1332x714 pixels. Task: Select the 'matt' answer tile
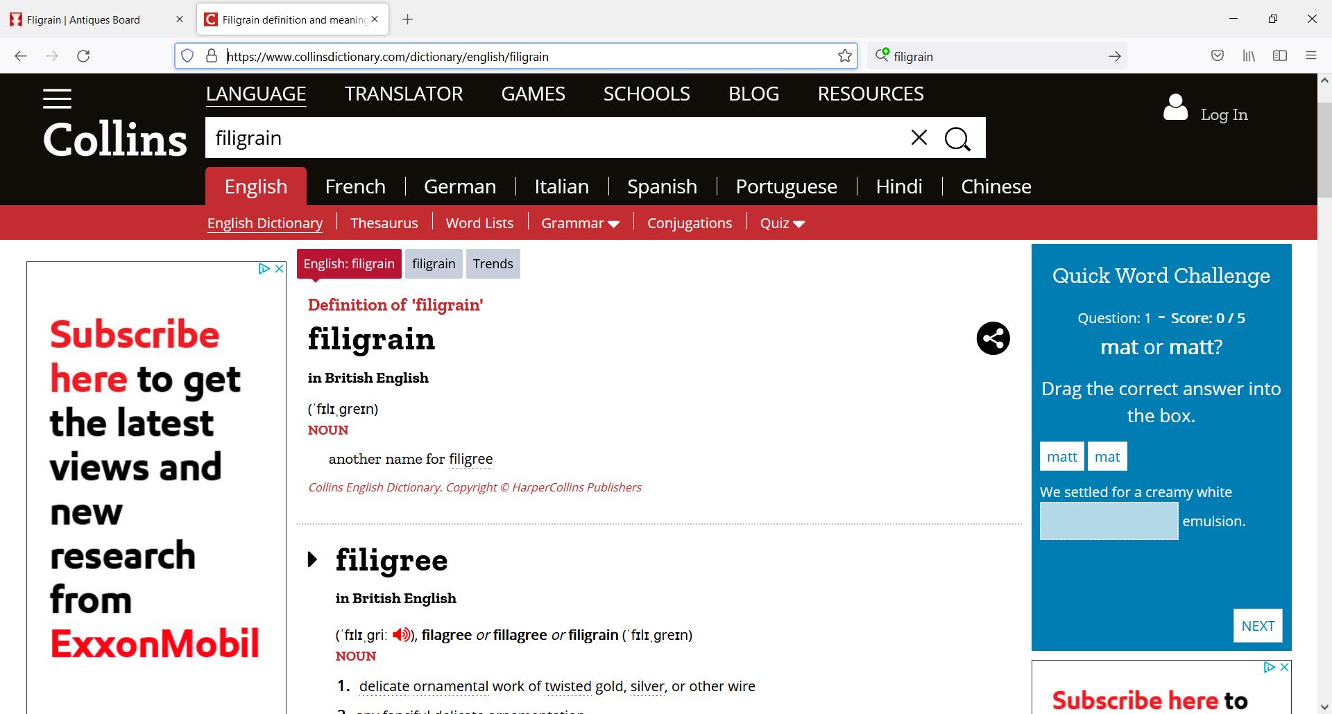pyautogui.click(x=1061, y=457)
